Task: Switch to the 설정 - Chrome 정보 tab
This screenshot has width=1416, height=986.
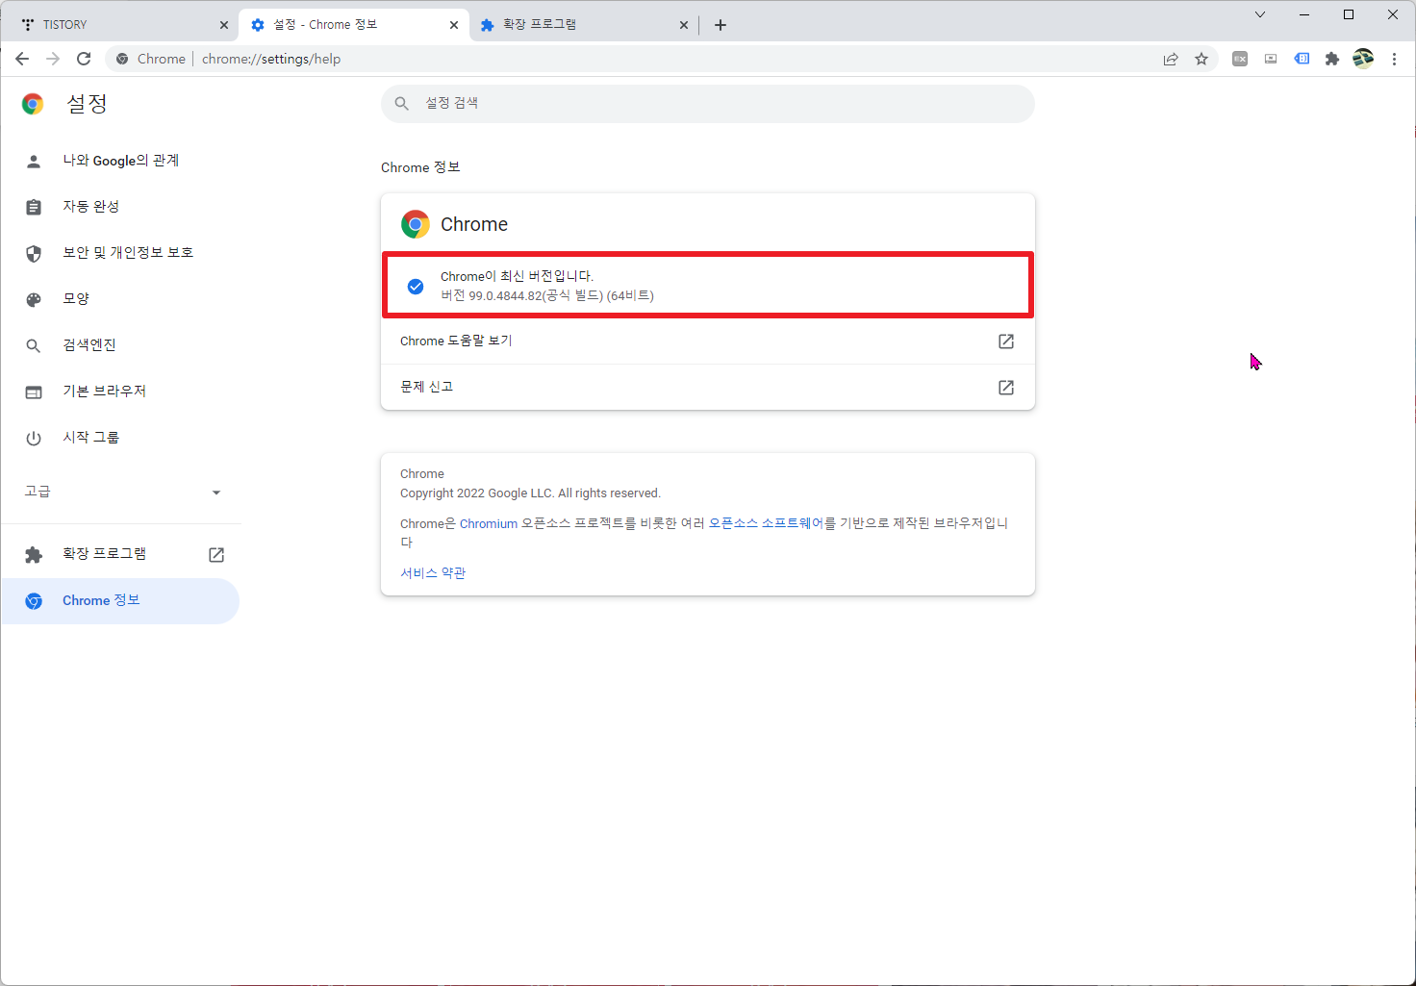Action: coord(354,25)
